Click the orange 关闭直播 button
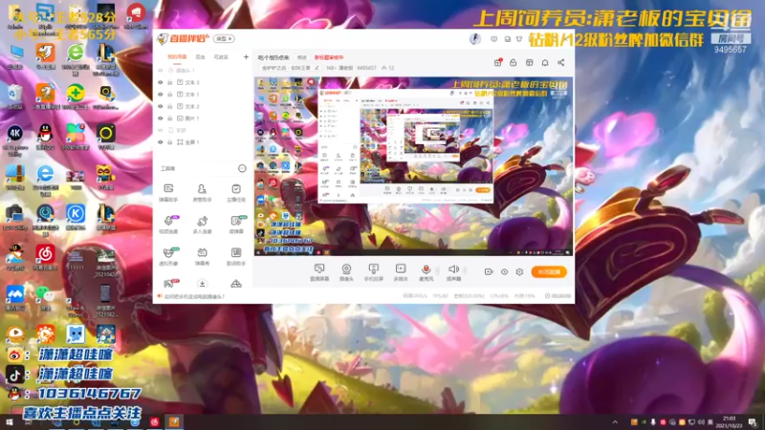 coord(549,271)
